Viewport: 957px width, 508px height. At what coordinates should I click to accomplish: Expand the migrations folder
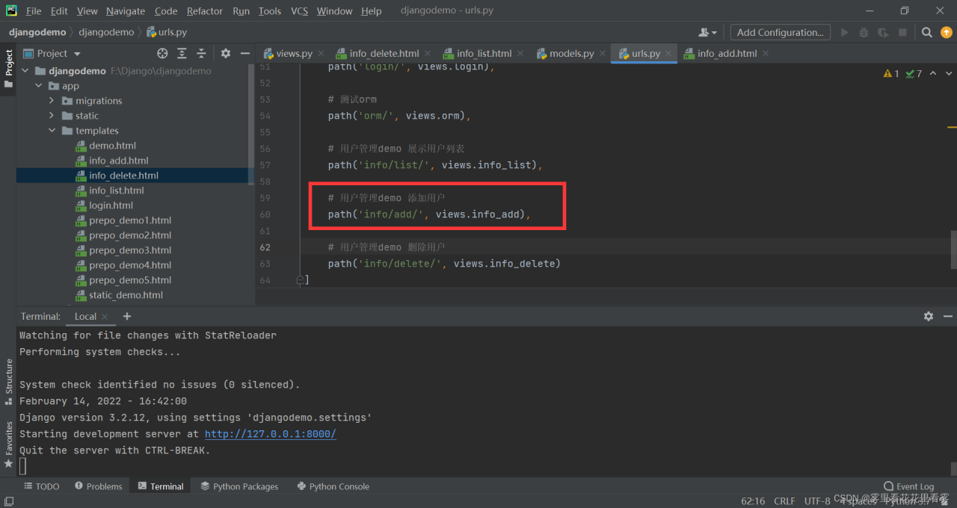[x=52, y=101]
